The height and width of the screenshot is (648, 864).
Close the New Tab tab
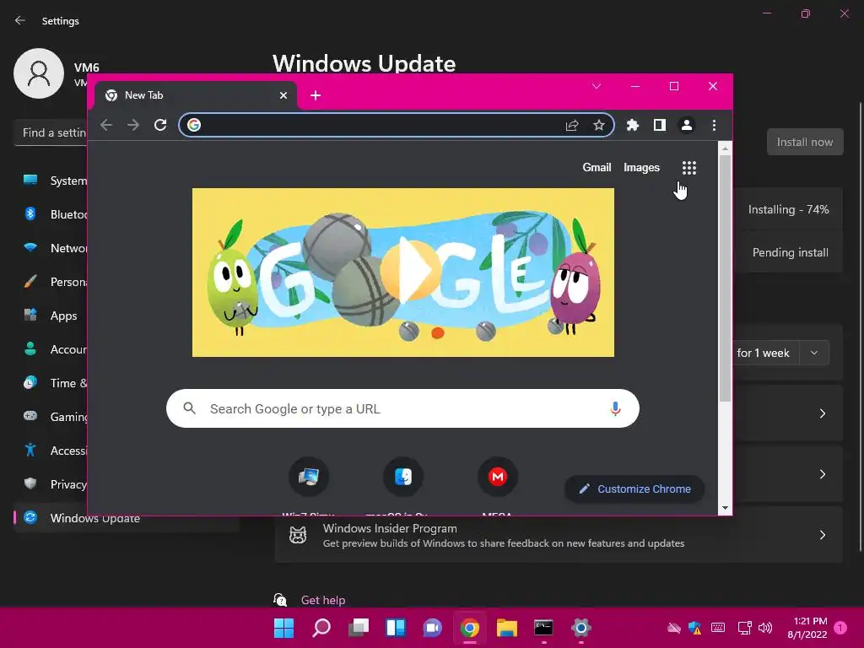point(283,95)
